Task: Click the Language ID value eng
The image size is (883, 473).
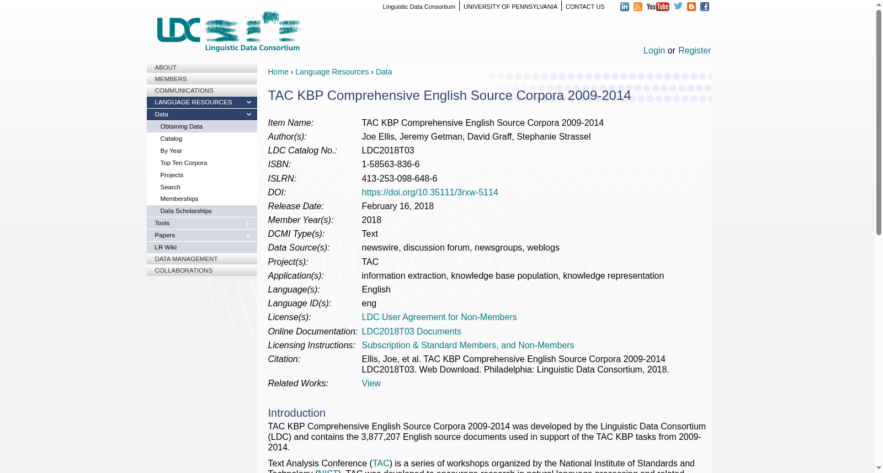Action: (369, 304)
